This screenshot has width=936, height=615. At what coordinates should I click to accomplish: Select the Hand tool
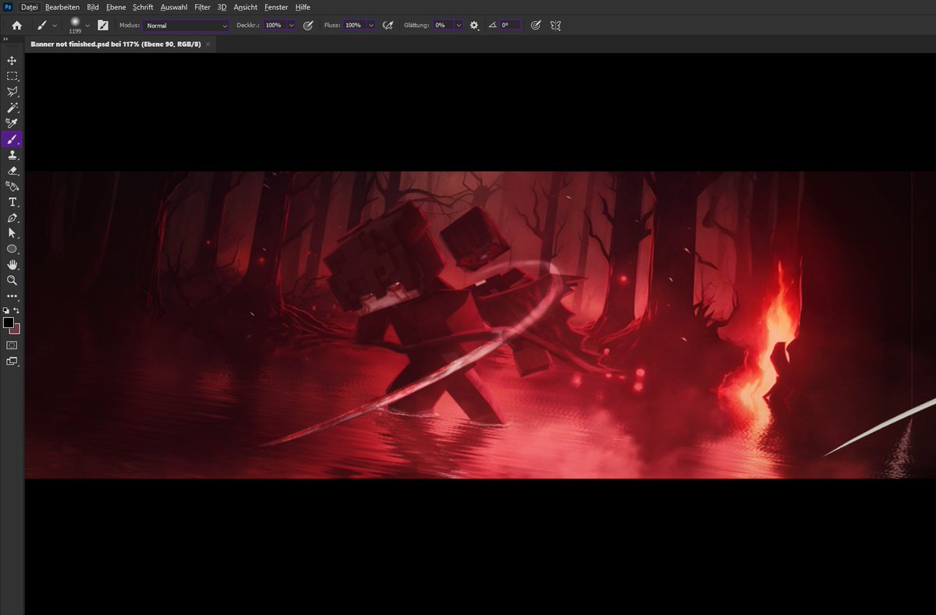tap(12, 264)
